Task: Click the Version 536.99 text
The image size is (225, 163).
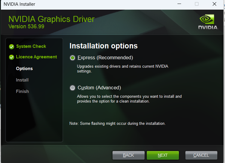Action: click(26, 26)
